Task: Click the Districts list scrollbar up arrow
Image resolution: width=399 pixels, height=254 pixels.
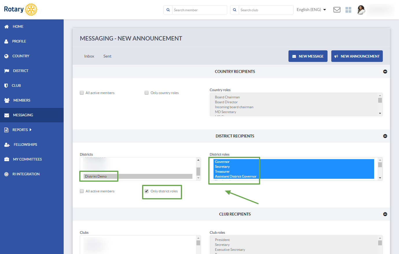Action: (198, 160)
